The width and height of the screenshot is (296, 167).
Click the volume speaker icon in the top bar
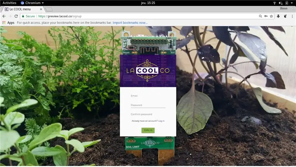point(280,3)
